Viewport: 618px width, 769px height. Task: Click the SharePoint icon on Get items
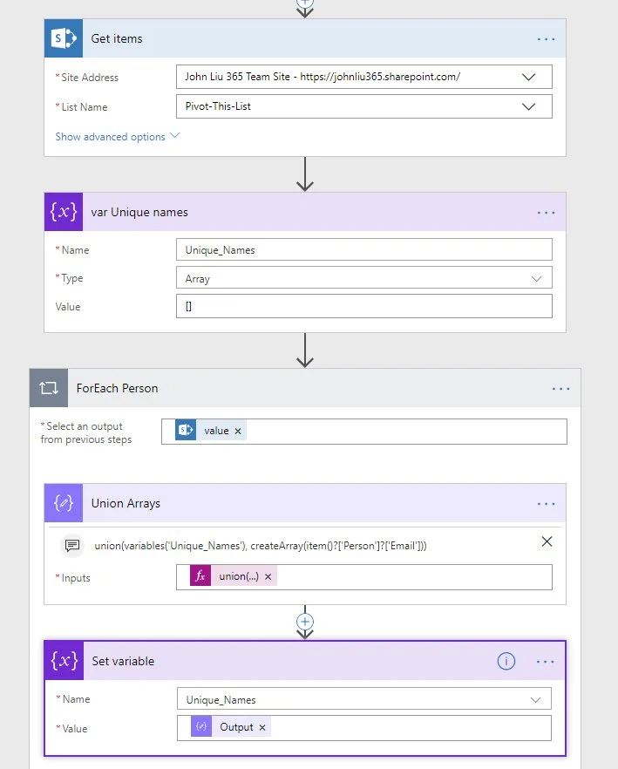point(64,38)
